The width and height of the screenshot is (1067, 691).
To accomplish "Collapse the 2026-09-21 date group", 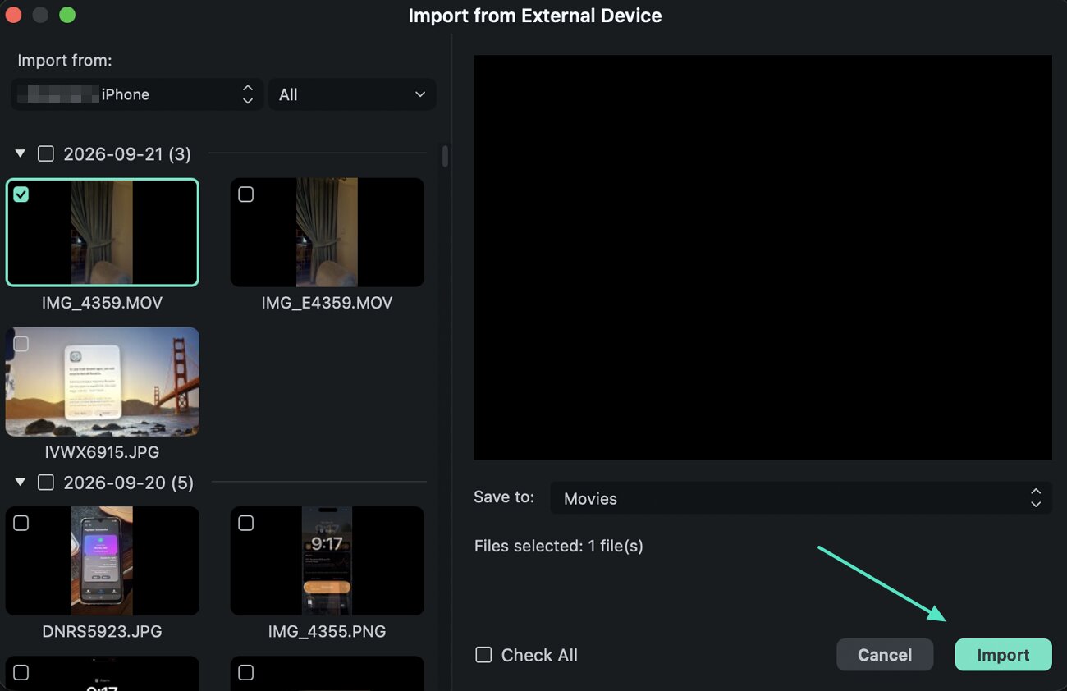I will pos(21,153).
